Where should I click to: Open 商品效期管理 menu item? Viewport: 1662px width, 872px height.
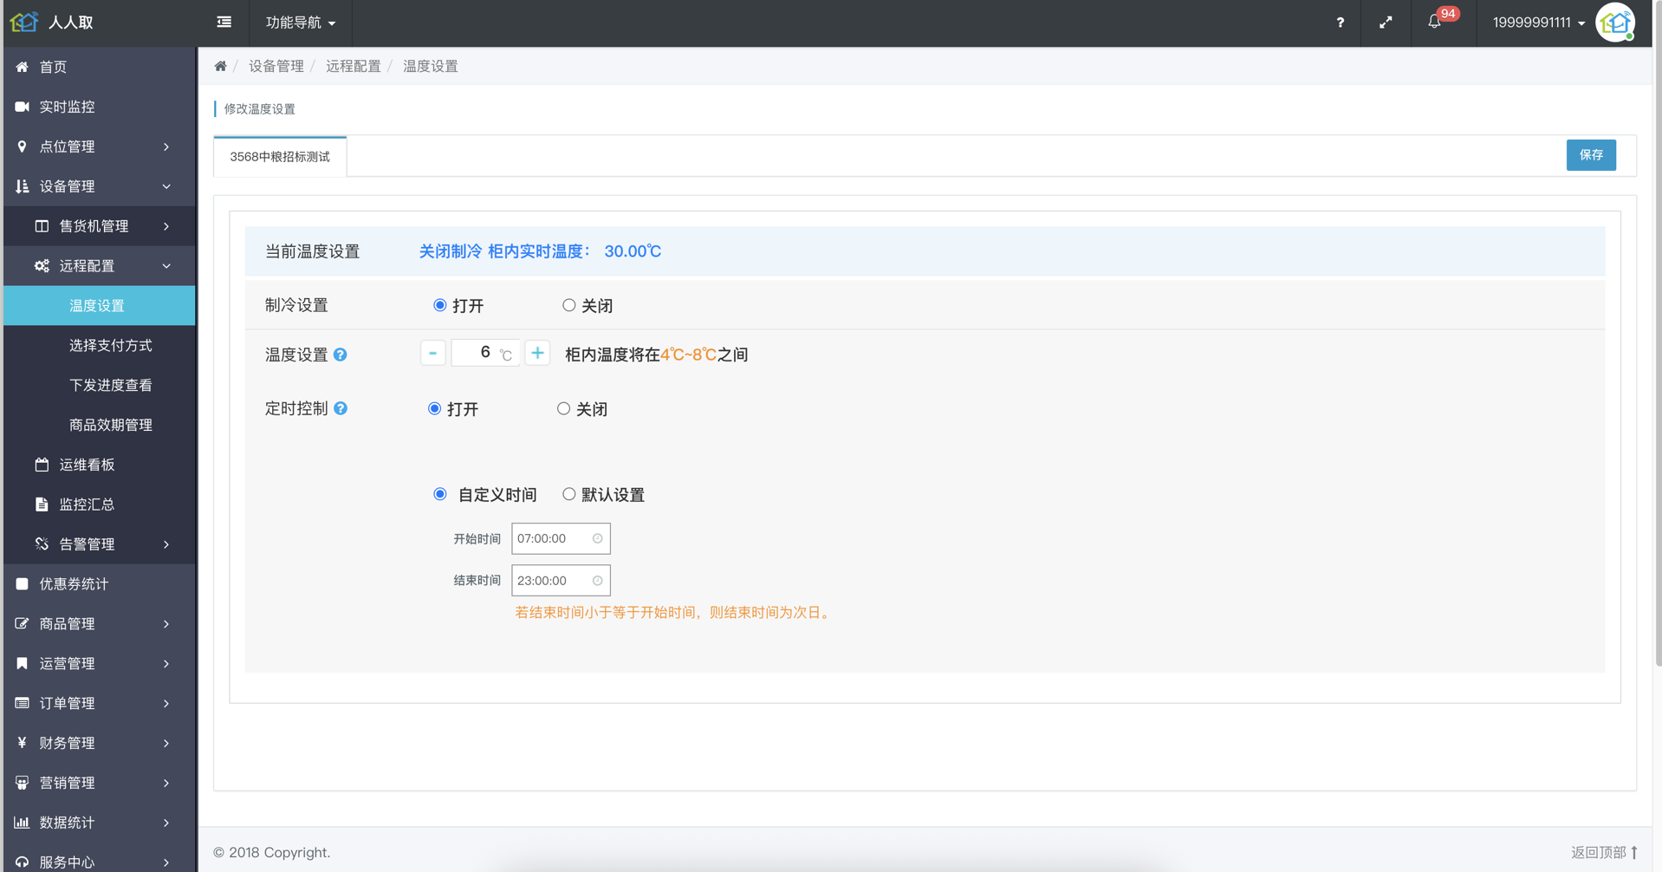tap(100, 425)
